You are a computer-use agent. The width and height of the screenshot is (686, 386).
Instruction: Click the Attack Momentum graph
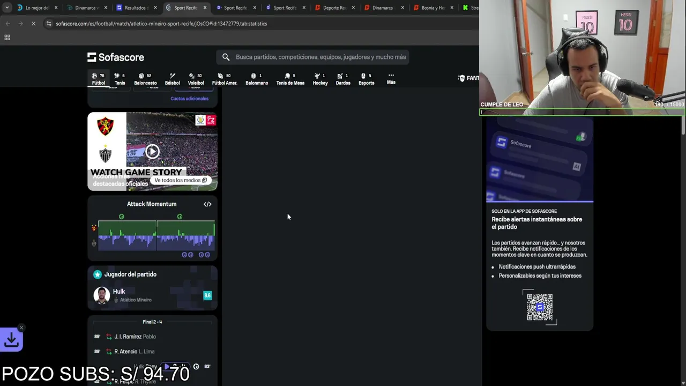pos(156,235)
